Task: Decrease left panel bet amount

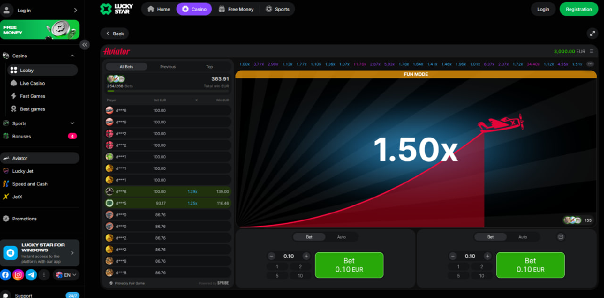Action: [x=272, y=256]
